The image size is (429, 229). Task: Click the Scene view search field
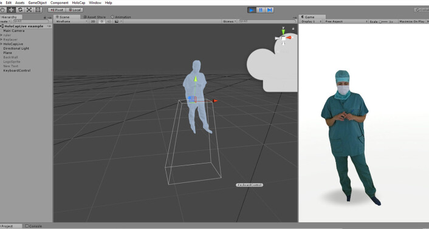click(267, 21)
